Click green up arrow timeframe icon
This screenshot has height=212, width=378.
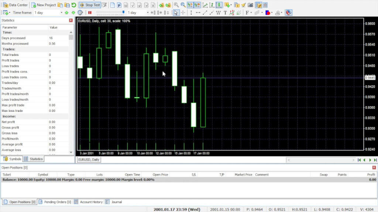(66, 13)
